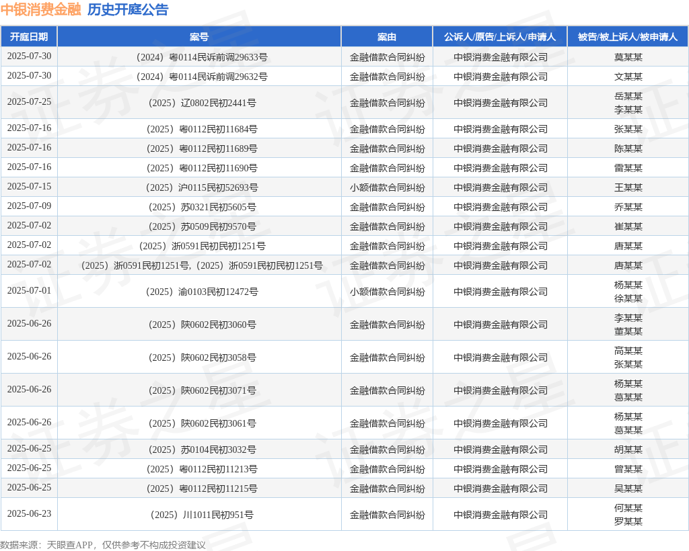689x551 pixels.
Task: Select case number 陕0602民初3058号
Action: [x=202, y=357]
